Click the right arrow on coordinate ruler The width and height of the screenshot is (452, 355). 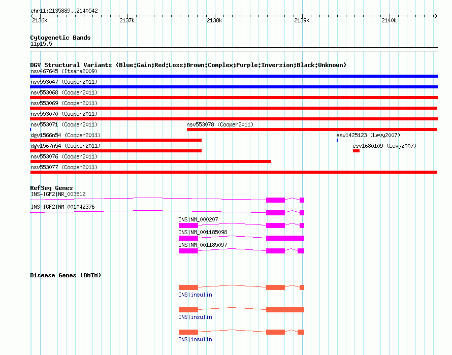[436, 16]
